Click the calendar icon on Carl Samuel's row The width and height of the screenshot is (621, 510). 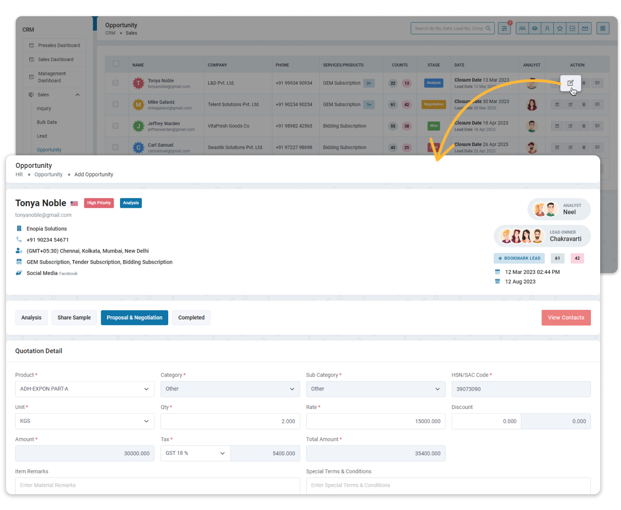pos(557,147)
